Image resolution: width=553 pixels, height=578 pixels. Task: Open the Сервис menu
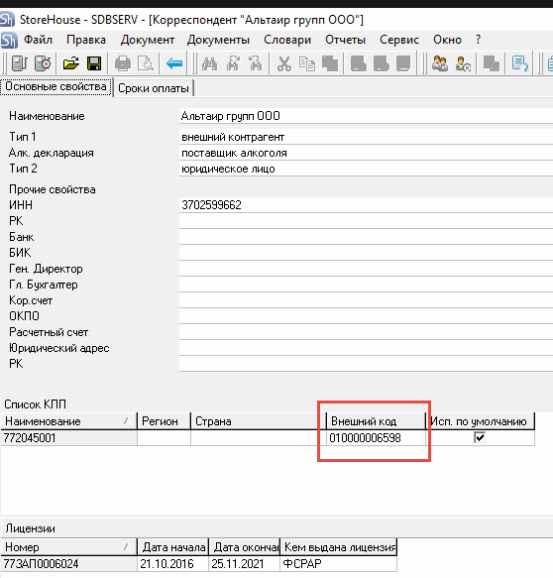pos(399,40)
